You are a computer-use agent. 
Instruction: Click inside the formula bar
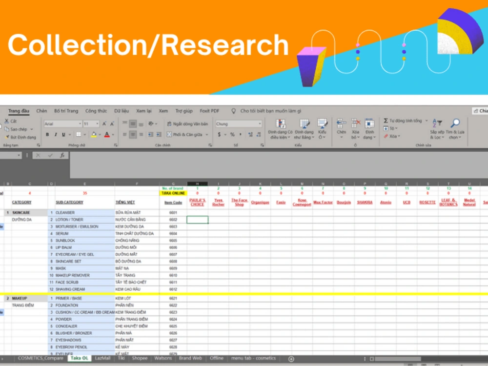(x=279, y=165)
